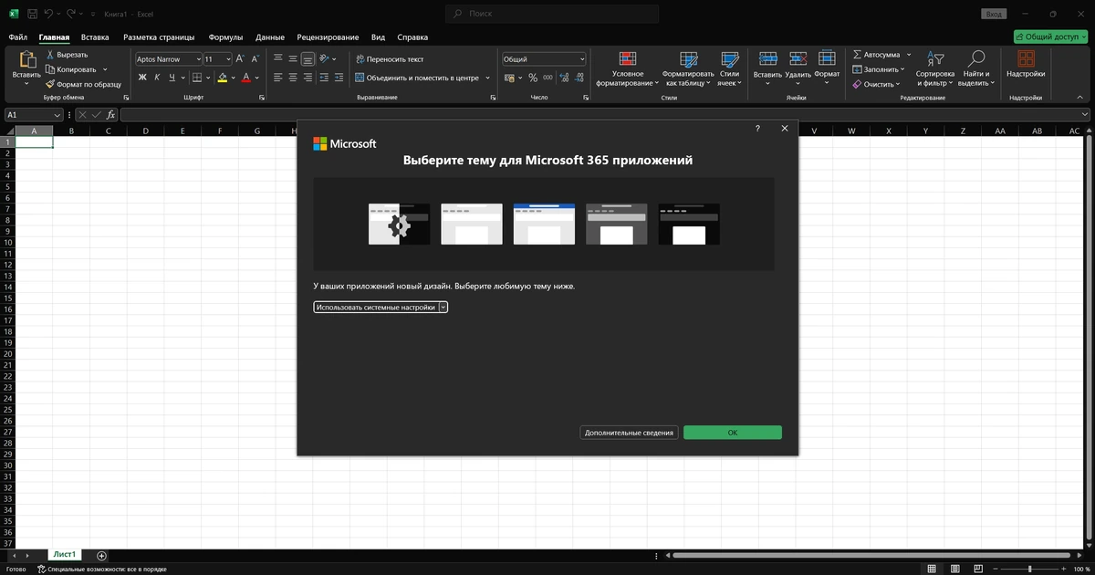Open number format dropdown (Общий)
Image resolution: width=1095 pixels, height=575 pixels.
click(x=544, y=58)
